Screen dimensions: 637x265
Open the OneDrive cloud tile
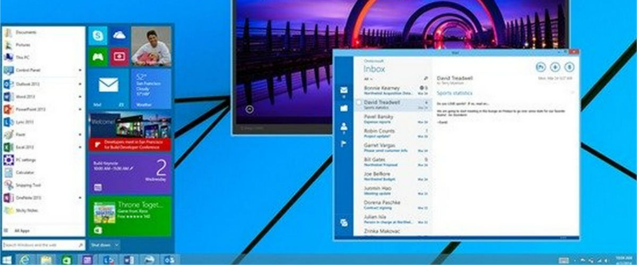(119, 36)
